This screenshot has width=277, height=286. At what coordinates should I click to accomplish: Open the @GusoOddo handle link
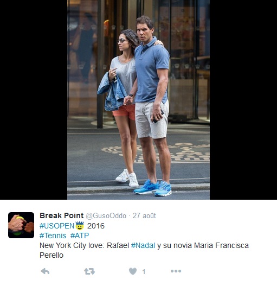pos(106,216)
